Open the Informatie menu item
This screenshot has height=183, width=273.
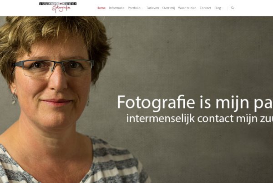(116, 8)
